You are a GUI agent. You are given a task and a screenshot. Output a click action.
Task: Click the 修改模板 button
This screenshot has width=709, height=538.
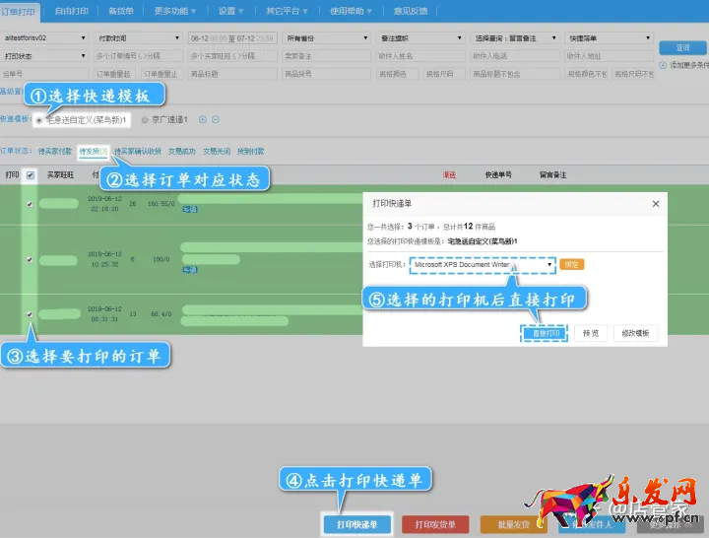[x=634, y=334]
